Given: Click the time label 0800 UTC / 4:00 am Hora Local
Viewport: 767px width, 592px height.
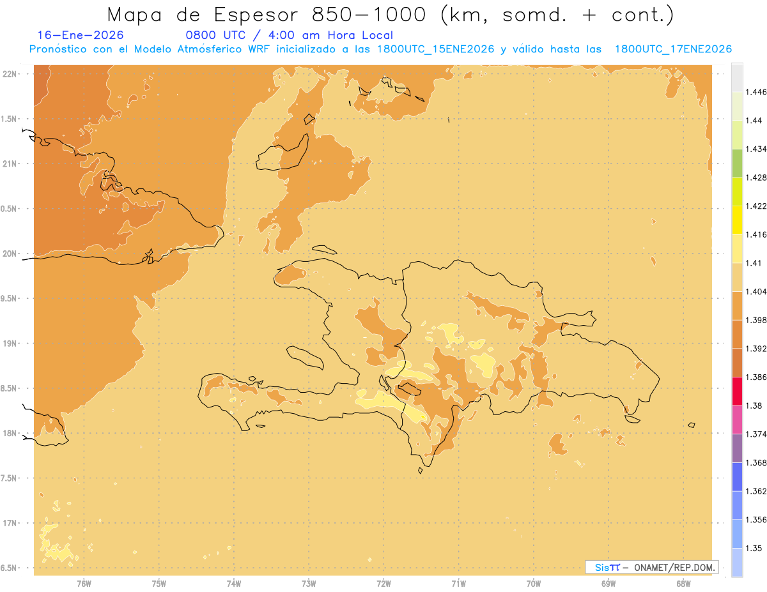Looking at the screenshot, I should coord(289,35).
